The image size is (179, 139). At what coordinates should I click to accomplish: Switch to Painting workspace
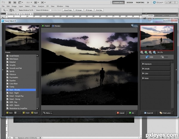(x=140, y=2)
